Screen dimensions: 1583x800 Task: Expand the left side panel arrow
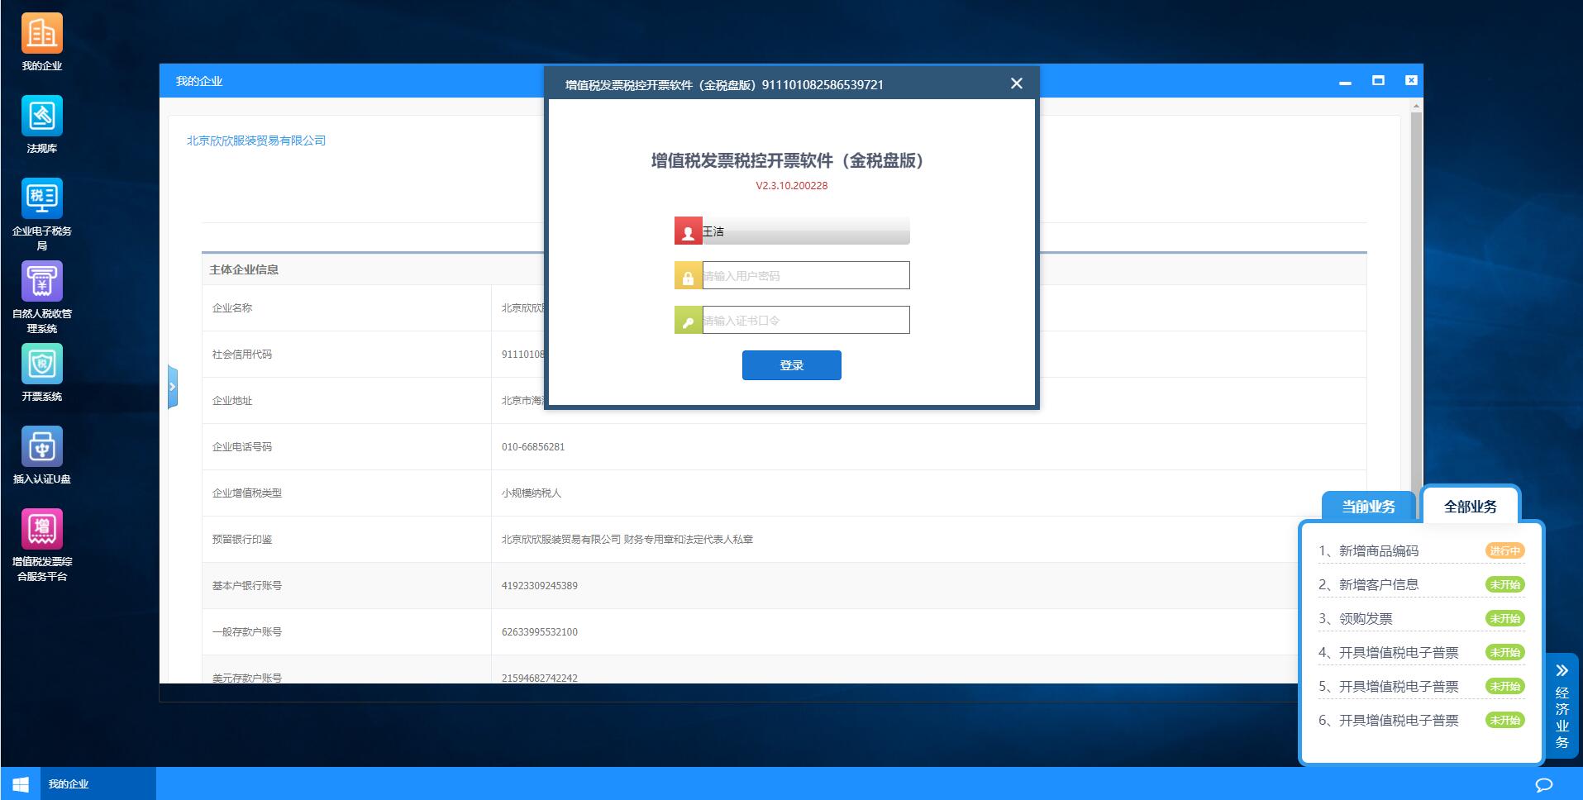click(x=173, y=387)
